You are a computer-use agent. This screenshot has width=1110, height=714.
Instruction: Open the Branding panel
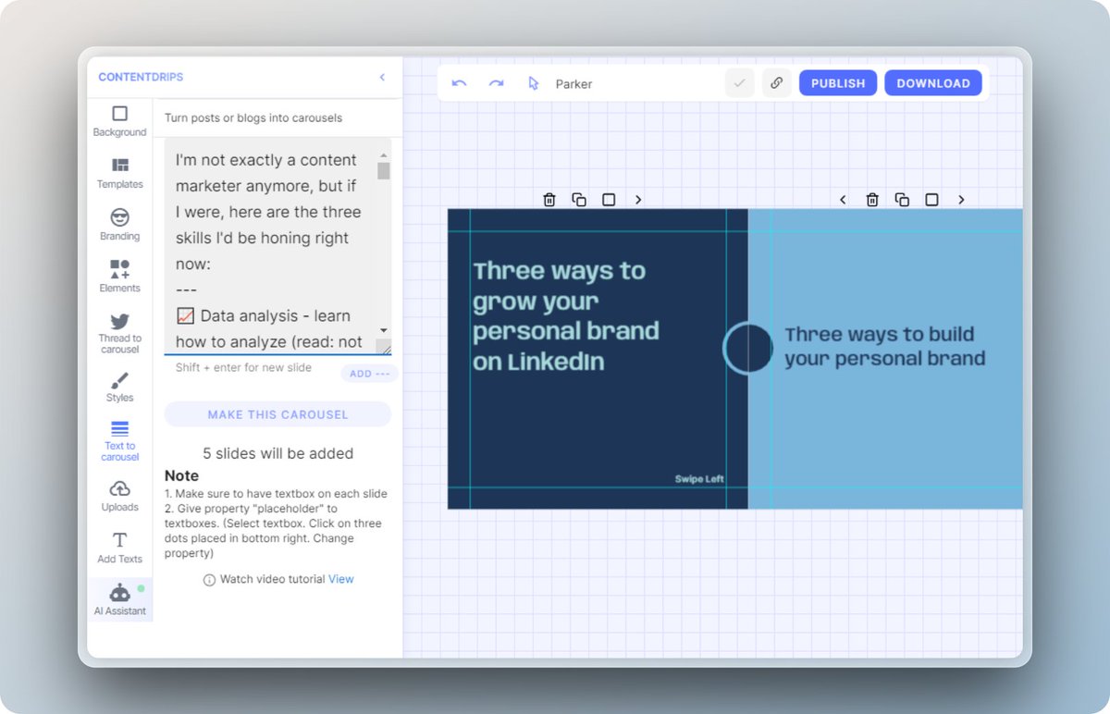point(119,225)
